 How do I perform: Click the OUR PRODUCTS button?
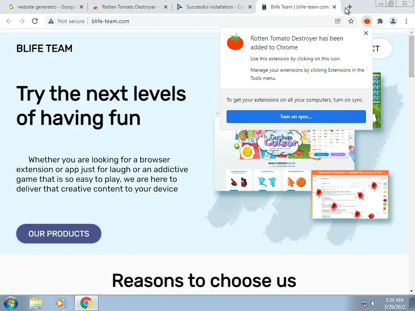click(59, 234)
